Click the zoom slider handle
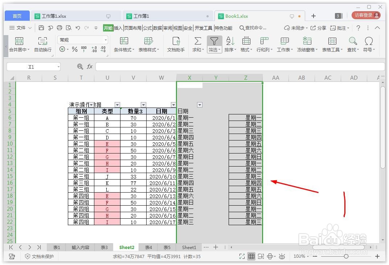Image resolution: width=389 pixels, height=265 pixels. [x=346, y=256]
